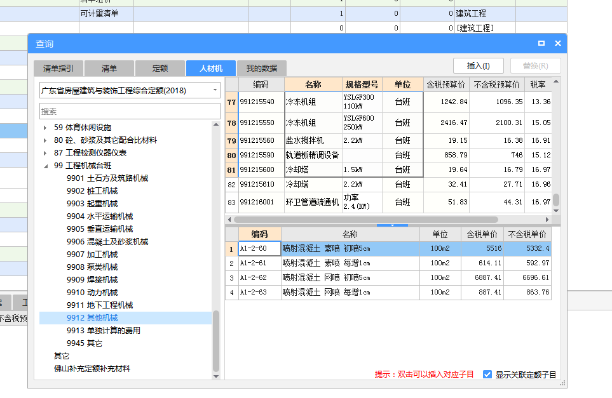Click the horizontal scrollbar right arrow
Image resolution: width=612 pixels, height=398 pixels.
click(547, 220)
